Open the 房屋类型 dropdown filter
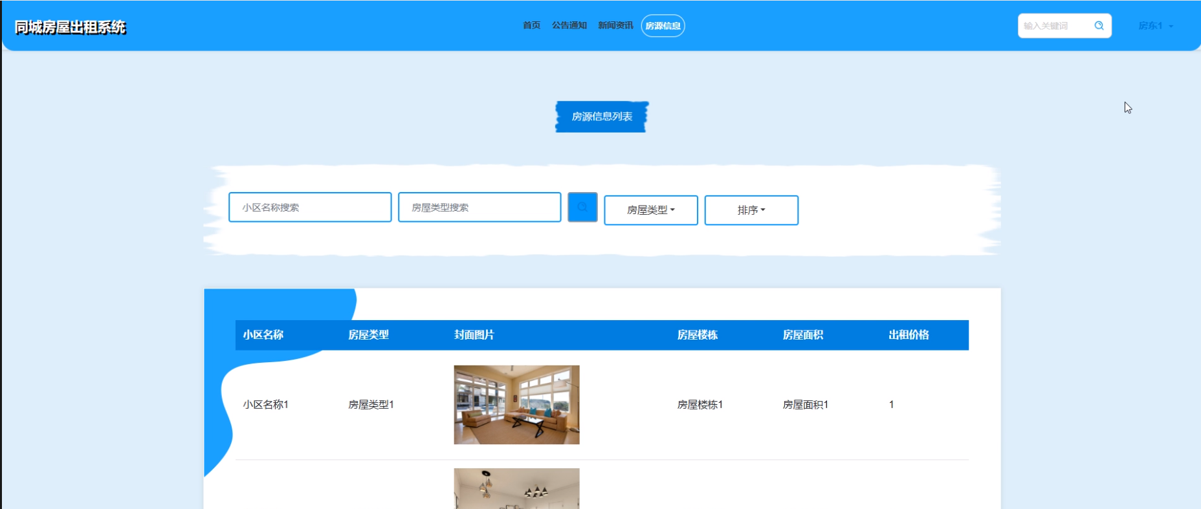This screenshot has width=1201, height=509. pos(651,210)
